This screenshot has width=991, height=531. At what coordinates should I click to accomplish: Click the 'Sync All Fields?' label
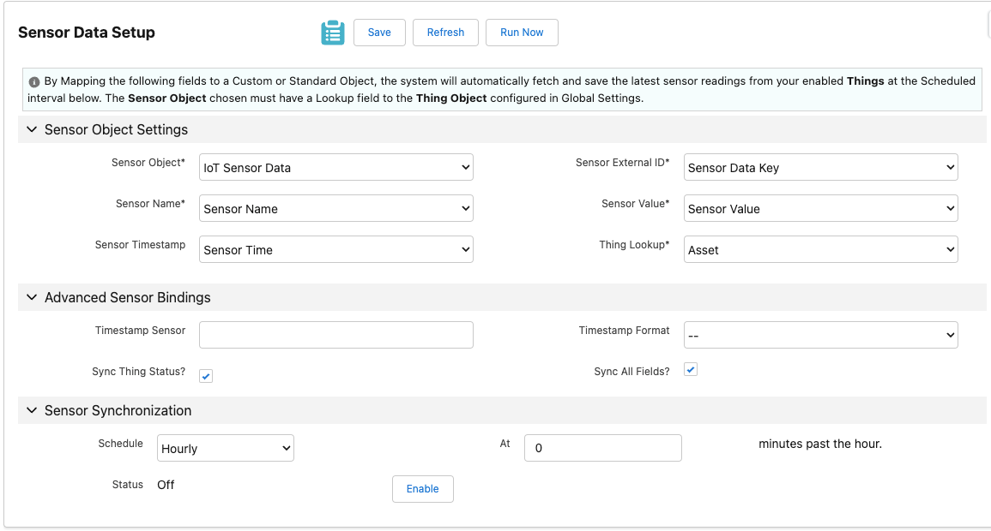631,372
